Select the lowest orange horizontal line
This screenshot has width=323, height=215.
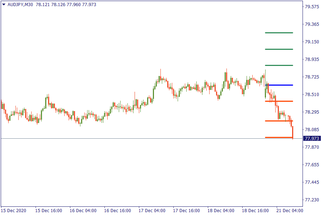279,137
